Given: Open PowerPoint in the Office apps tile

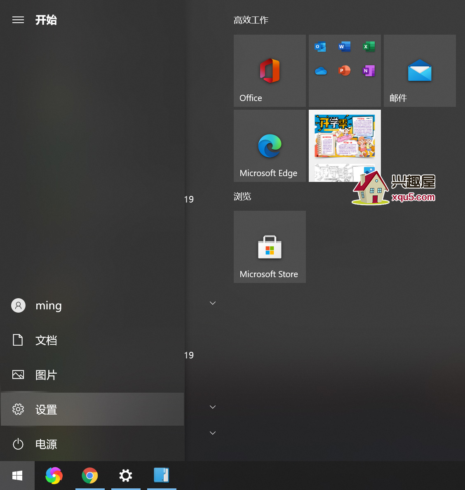Looking at the screenshot, I should (345, 71).
